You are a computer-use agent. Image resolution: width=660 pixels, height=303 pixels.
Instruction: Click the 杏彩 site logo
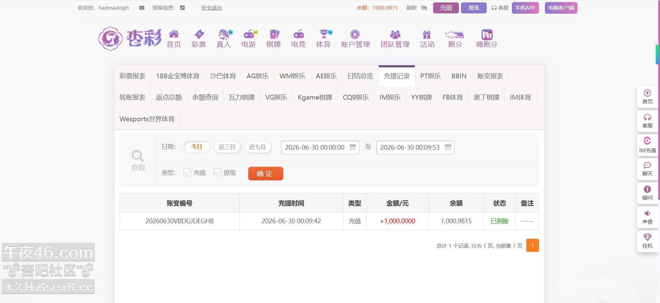(130, 38)
